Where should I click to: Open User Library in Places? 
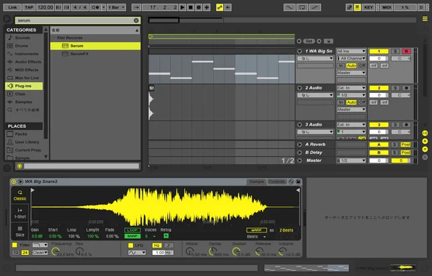(x=27, y=142)
